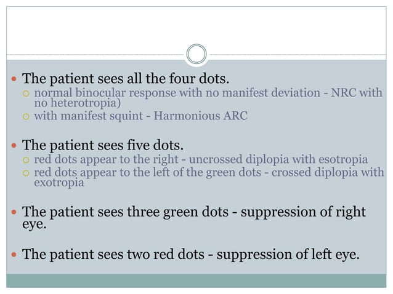The height and width of the screenshot is (294, 393).
Task: Click the bullet before "sees two red dots"
Action: [13, 252]
